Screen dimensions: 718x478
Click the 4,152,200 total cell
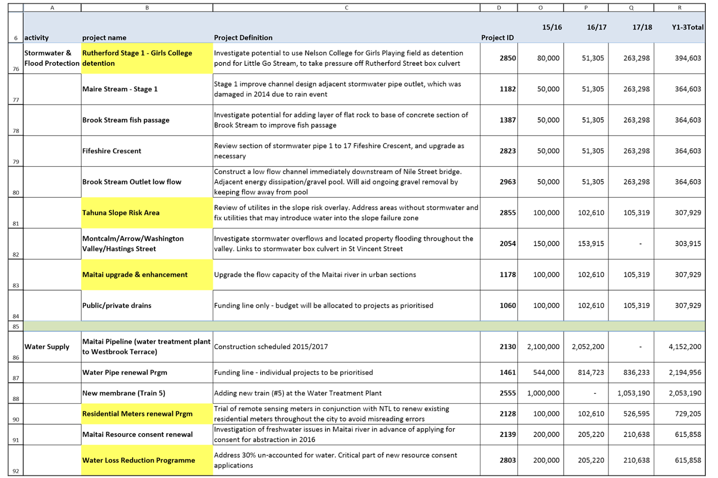coord(680,347)
